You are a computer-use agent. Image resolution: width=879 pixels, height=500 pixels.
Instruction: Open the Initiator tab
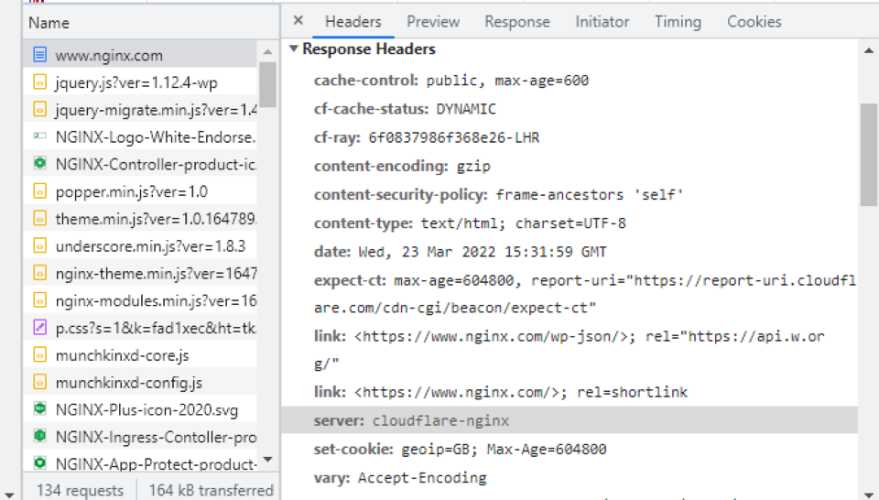coord(602,22)
